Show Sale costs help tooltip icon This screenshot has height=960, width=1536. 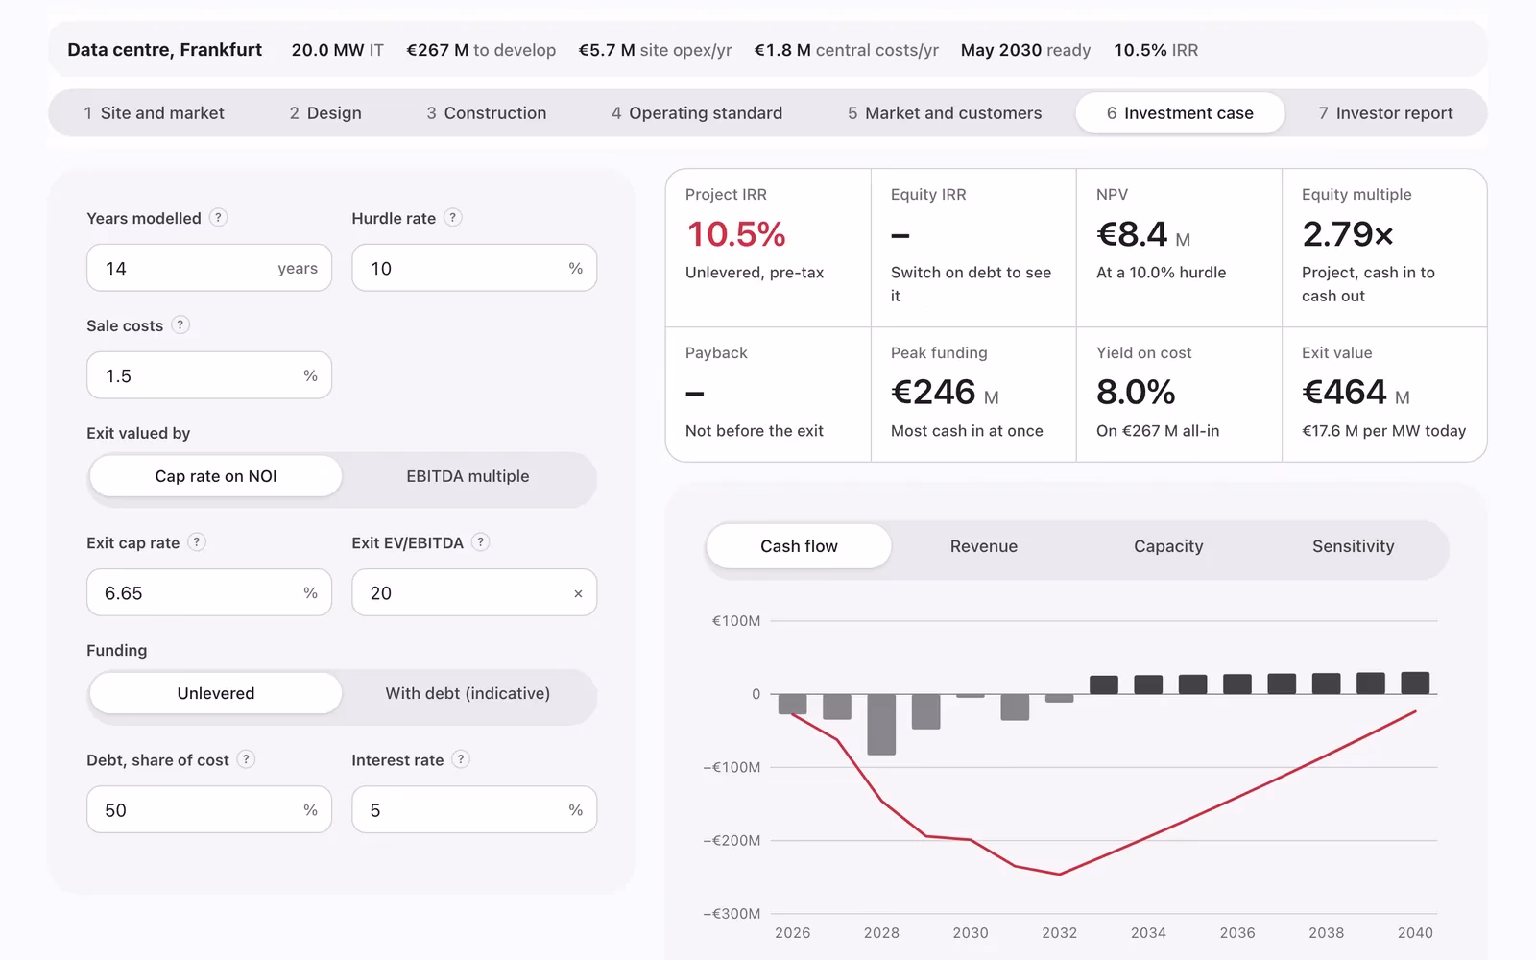coord(180,325)
